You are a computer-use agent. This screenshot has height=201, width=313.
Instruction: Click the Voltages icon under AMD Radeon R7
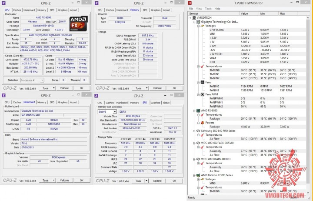click(x=203, y=179)
